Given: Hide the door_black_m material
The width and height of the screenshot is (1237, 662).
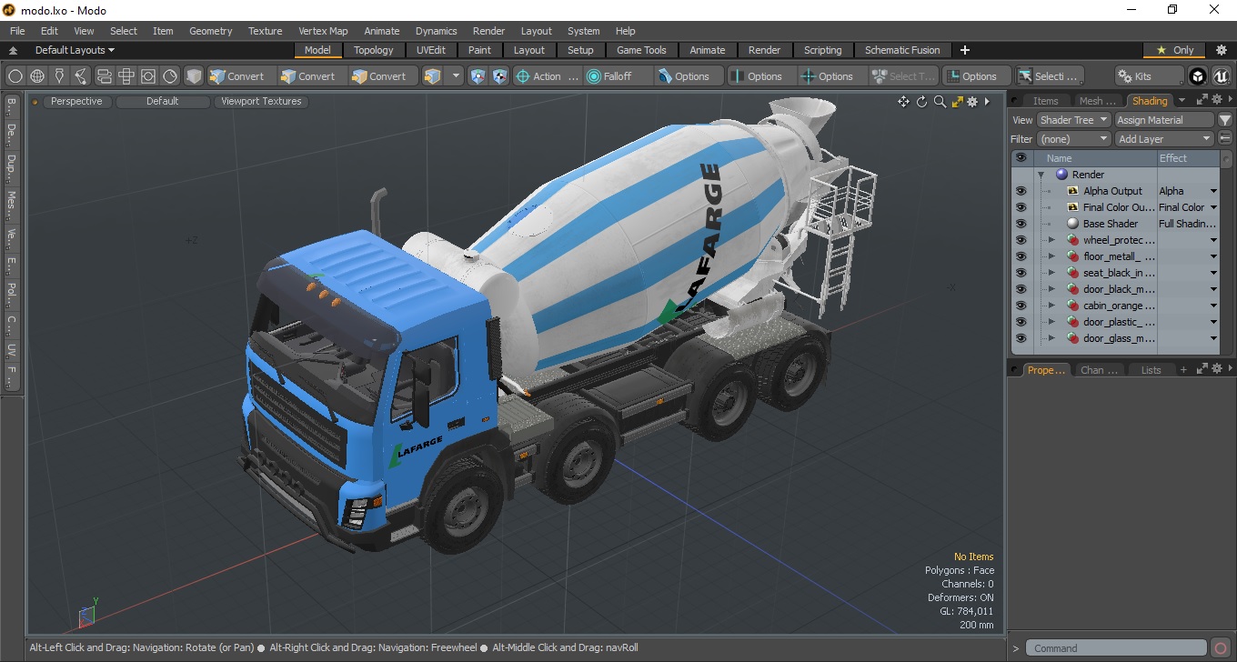Looking at the screenshot, I should click(1021, 289).
